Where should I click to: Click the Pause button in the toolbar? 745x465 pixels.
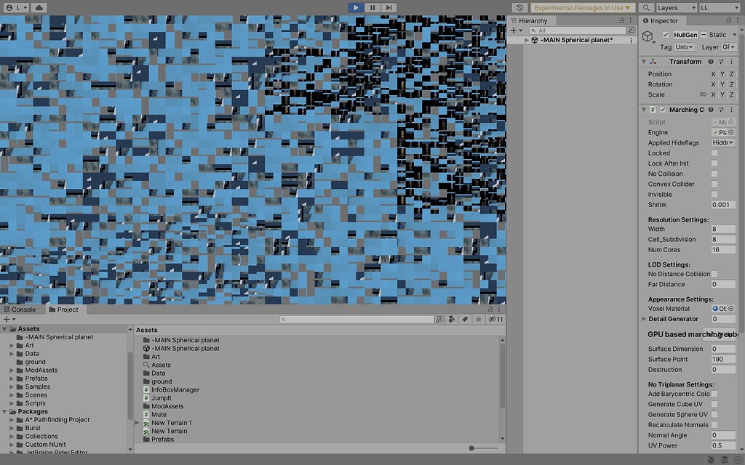point(372,7)
